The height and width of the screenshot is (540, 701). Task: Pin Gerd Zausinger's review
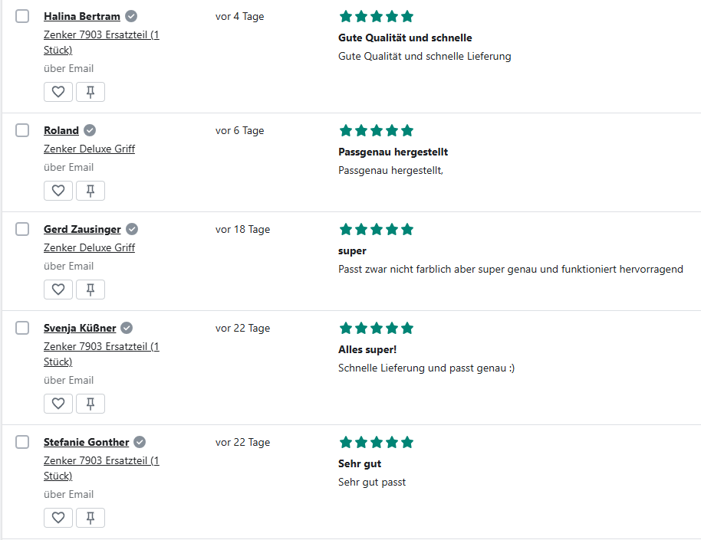[x=91, y=290]
